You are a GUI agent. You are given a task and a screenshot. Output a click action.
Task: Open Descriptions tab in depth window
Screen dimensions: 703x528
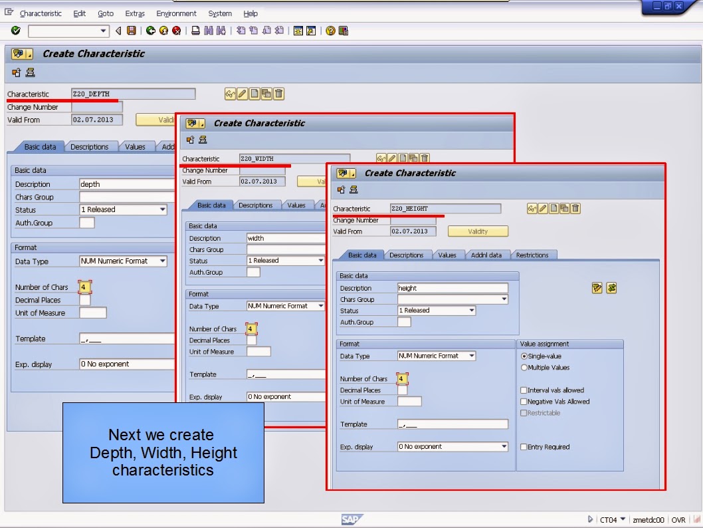[90, 147]
